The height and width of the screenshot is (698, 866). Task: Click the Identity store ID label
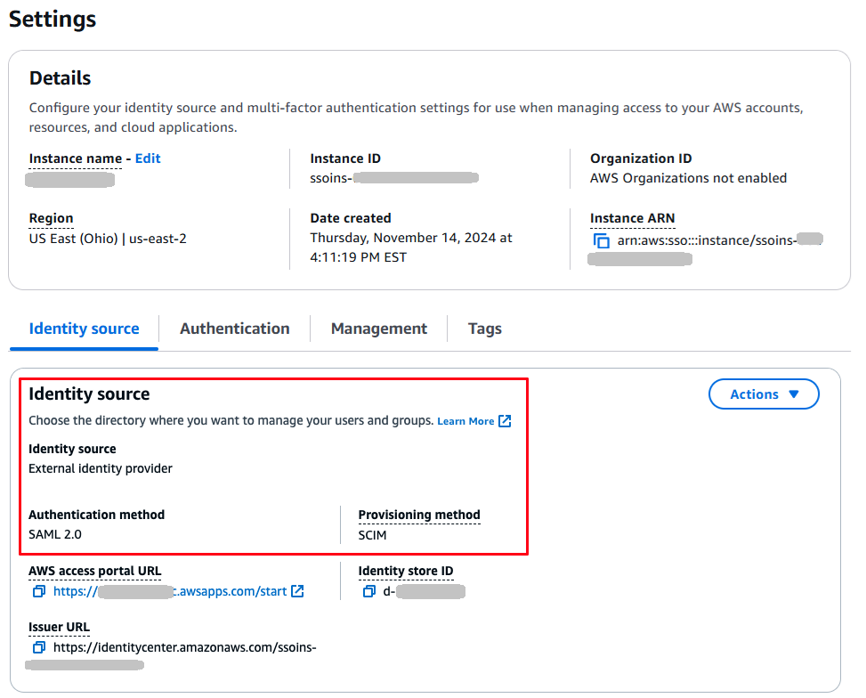[406, 571]
